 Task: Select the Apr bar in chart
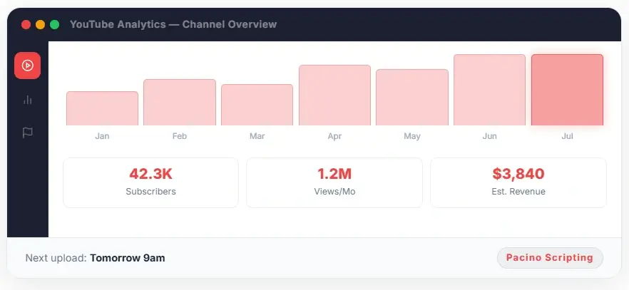[x=334, y=95]
